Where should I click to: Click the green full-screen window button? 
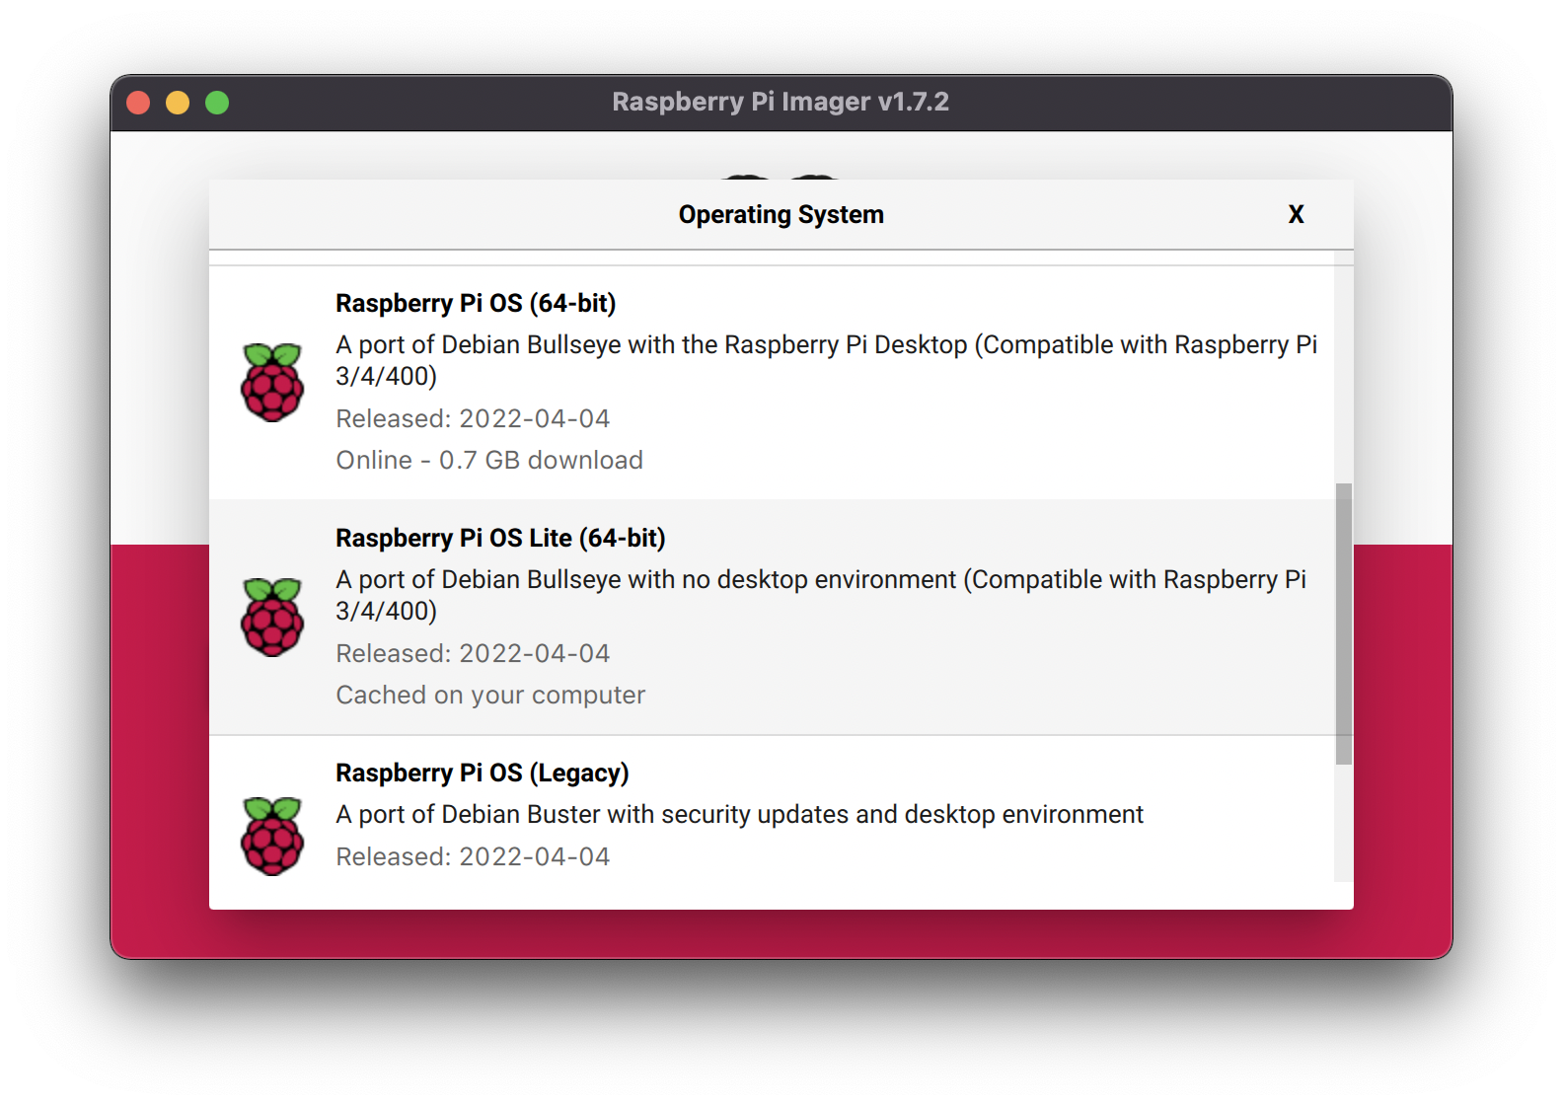tap(217, 103)
